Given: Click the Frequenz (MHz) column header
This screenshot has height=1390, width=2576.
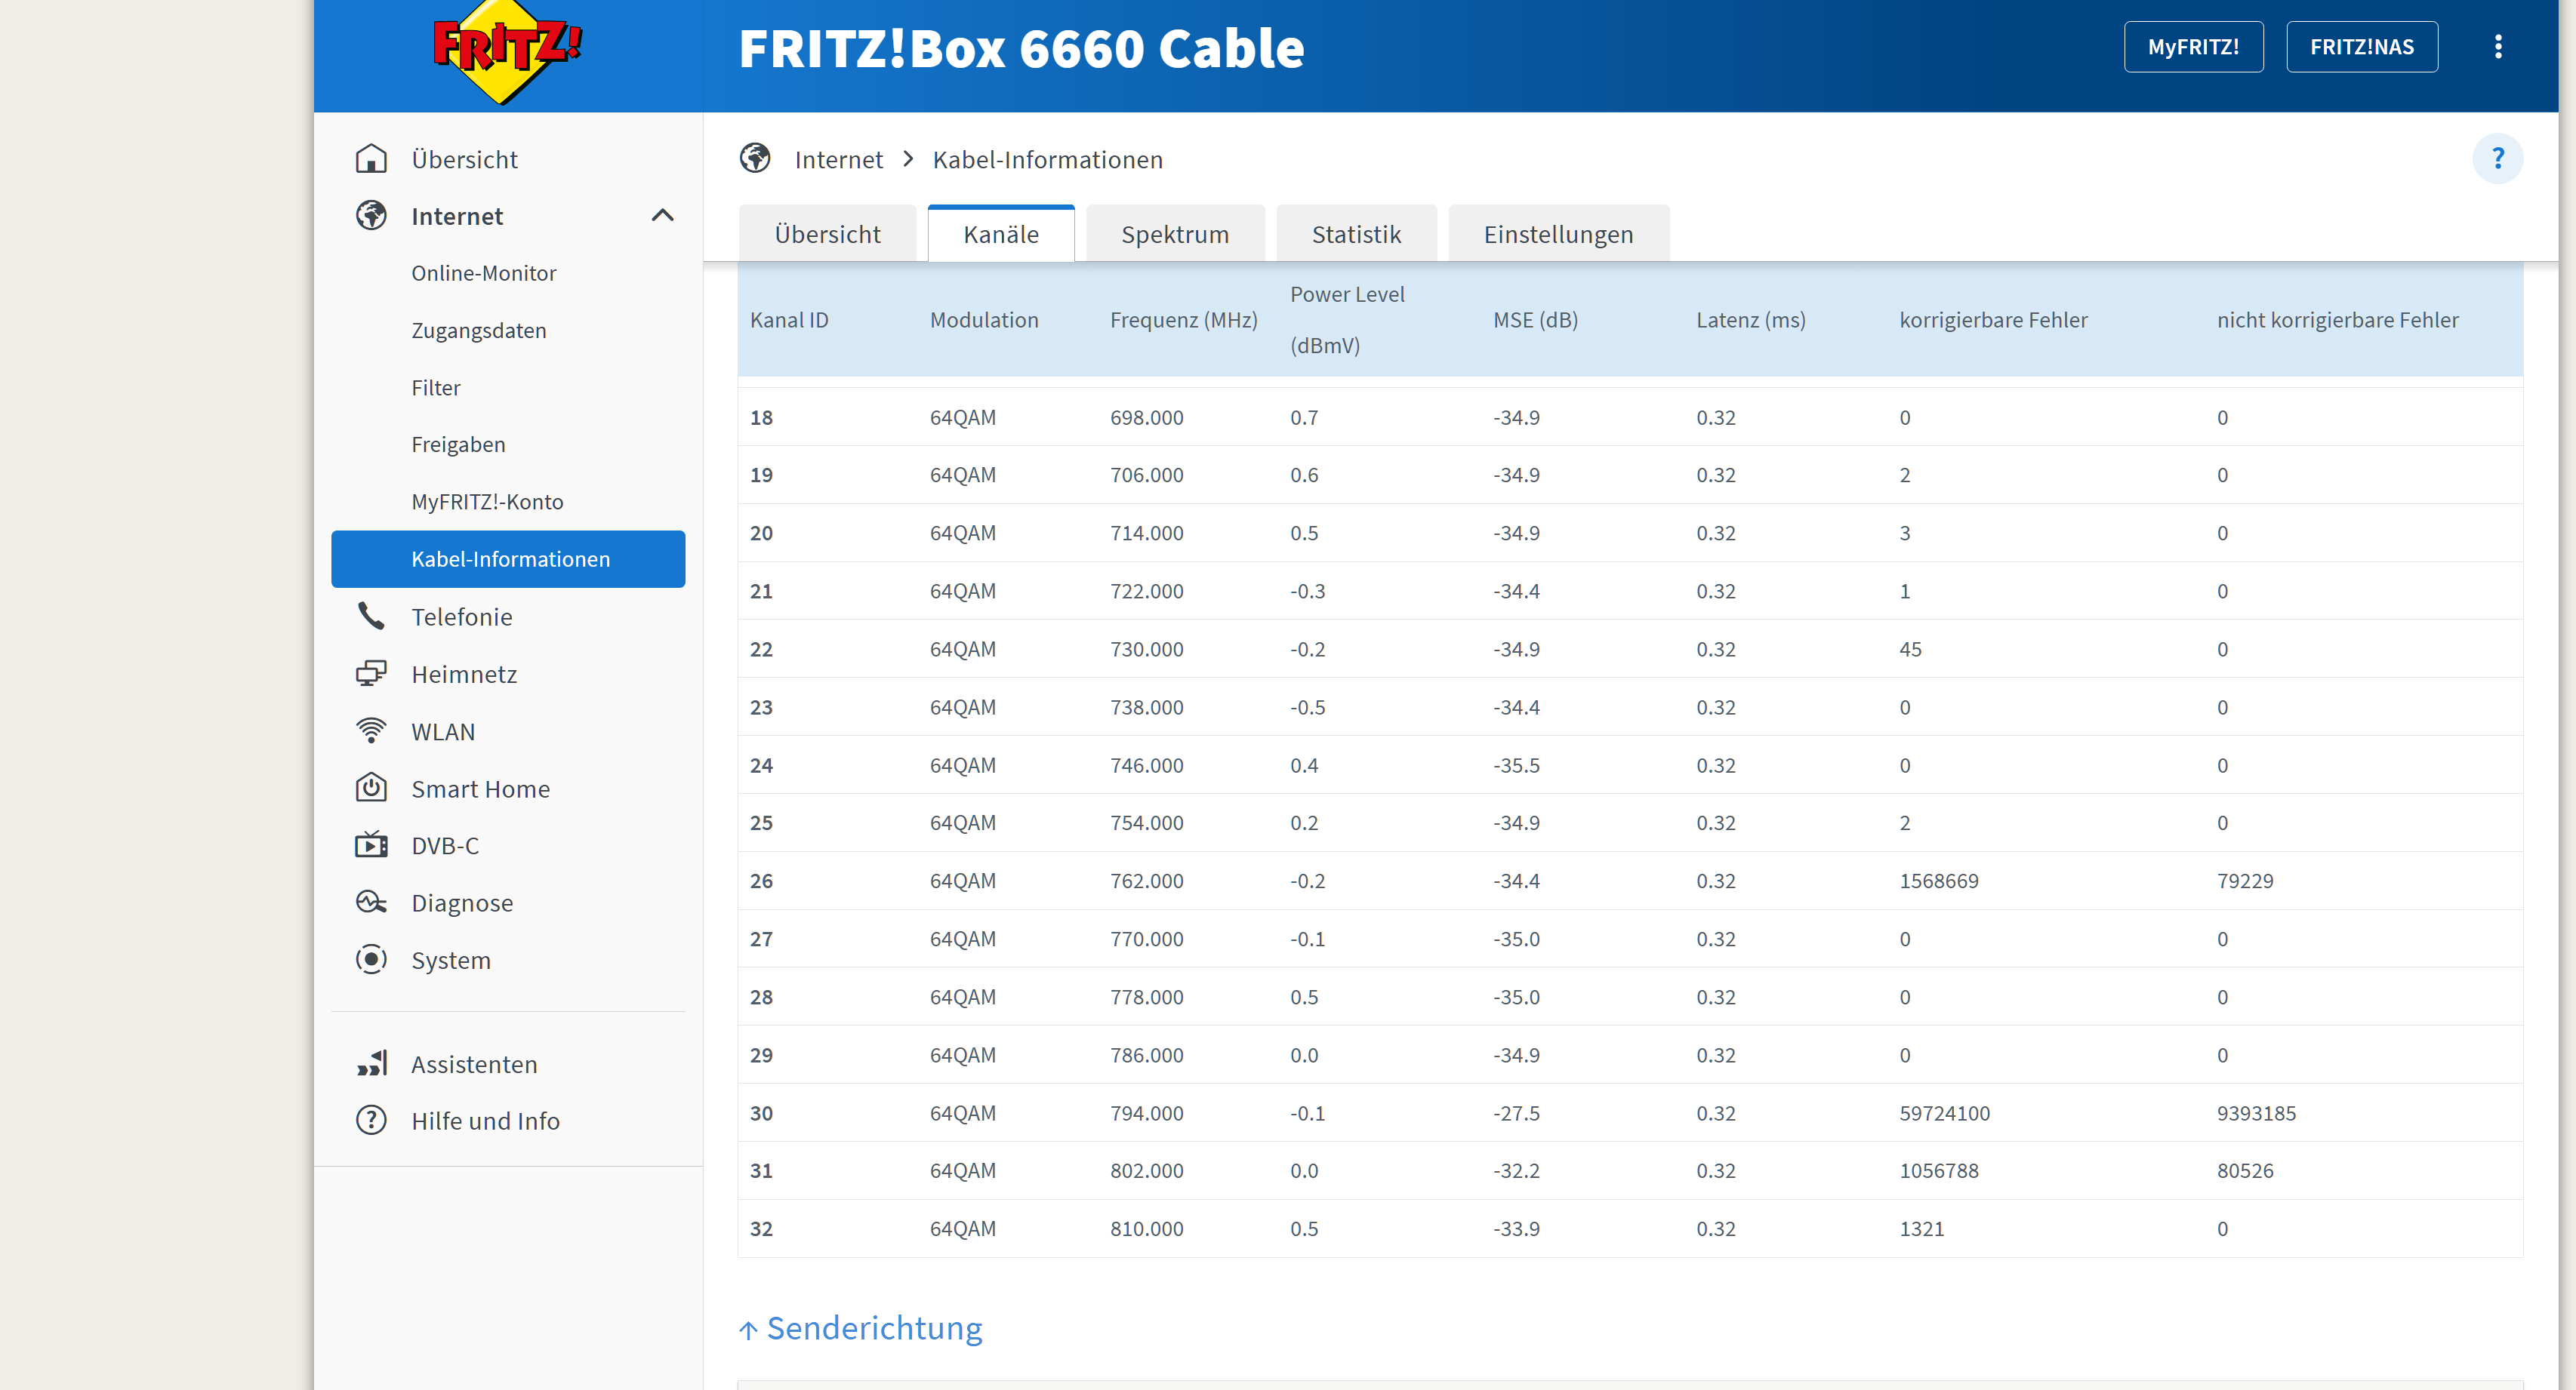Looking at the screenshot, I should click(x=1183, y=320).
